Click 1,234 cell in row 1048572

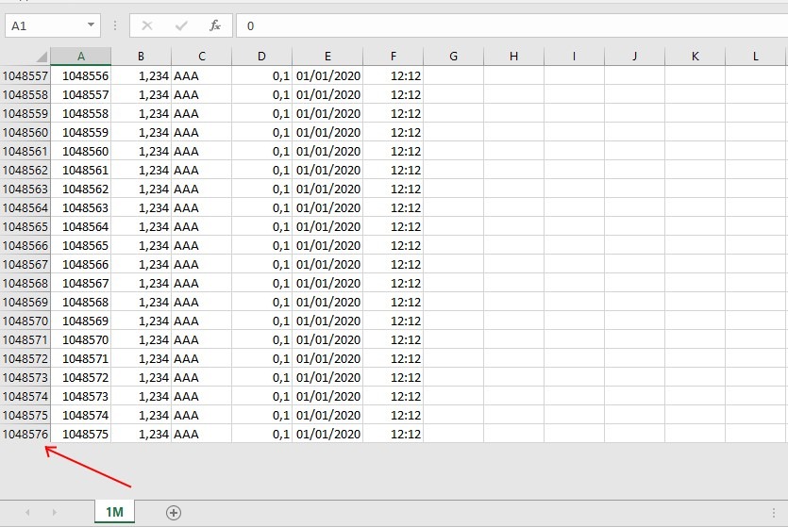point(142,358)
